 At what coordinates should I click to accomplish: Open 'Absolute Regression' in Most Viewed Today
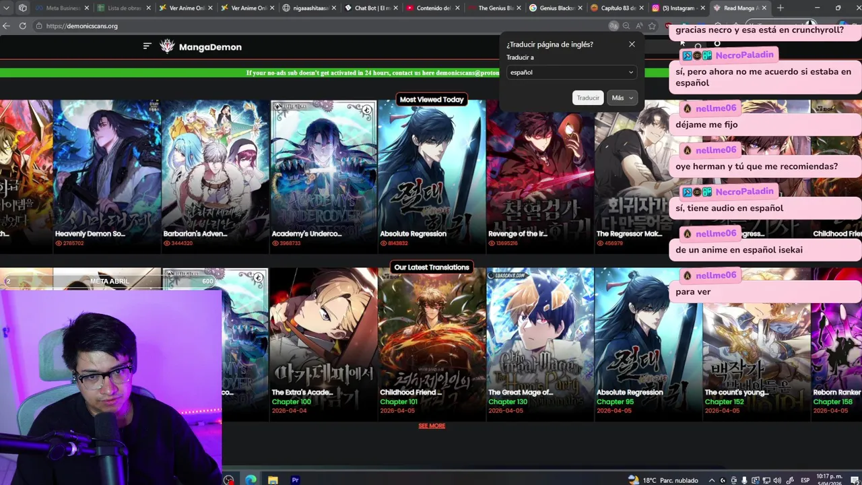point(432,176)
